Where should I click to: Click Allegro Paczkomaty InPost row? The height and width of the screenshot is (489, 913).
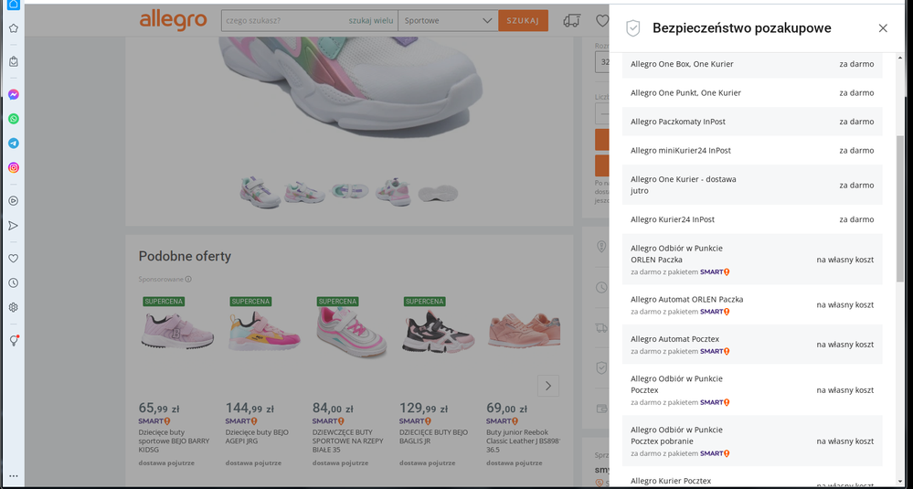752,122
